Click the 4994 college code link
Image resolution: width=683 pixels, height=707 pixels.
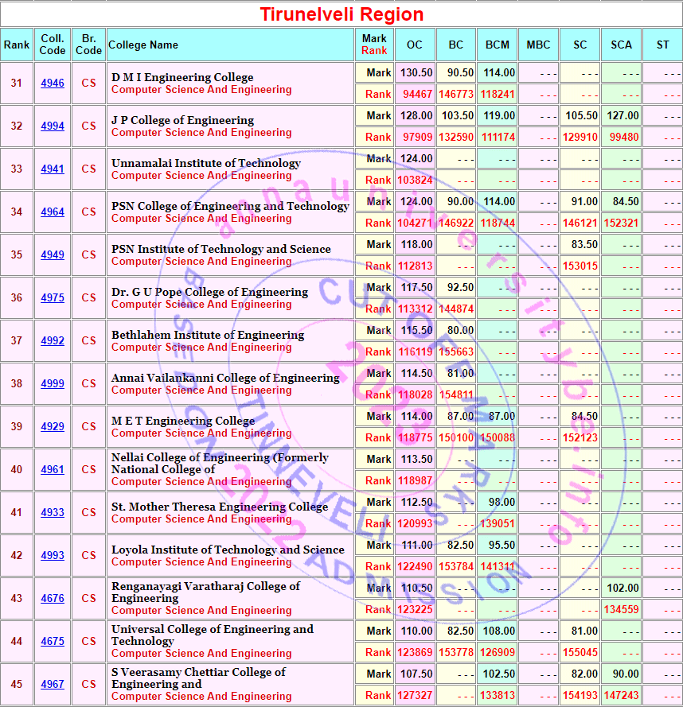pos(53,126)
